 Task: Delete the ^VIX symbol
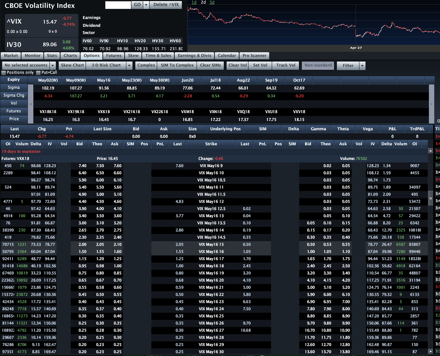click(x=166, y=5)
